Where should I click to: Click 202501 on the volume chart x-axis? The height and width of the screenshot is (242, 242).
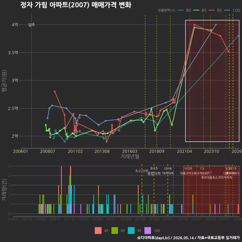click(x=224, y=219)
